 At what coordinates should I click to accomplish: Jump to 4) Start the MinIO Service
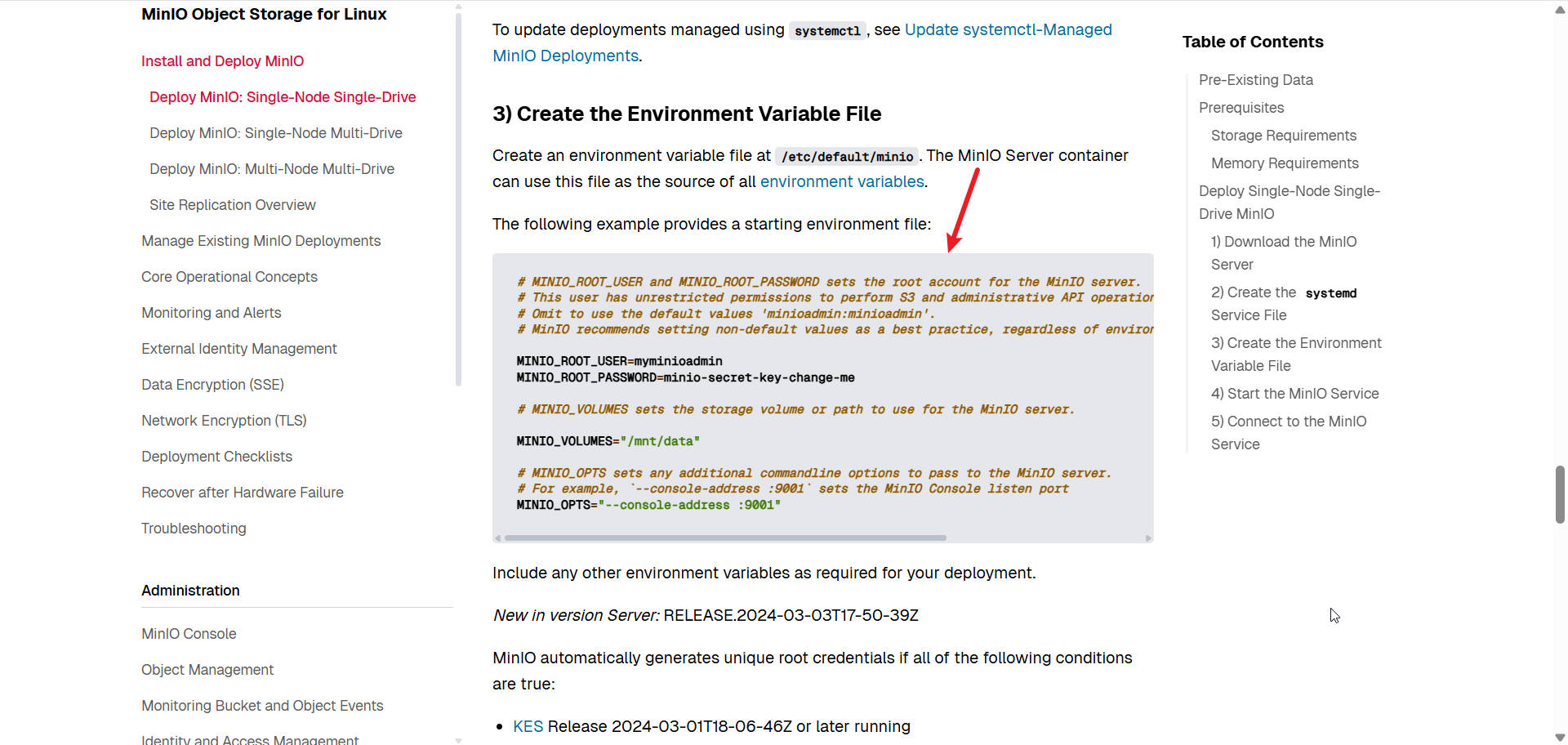(x=1294, y=394)
